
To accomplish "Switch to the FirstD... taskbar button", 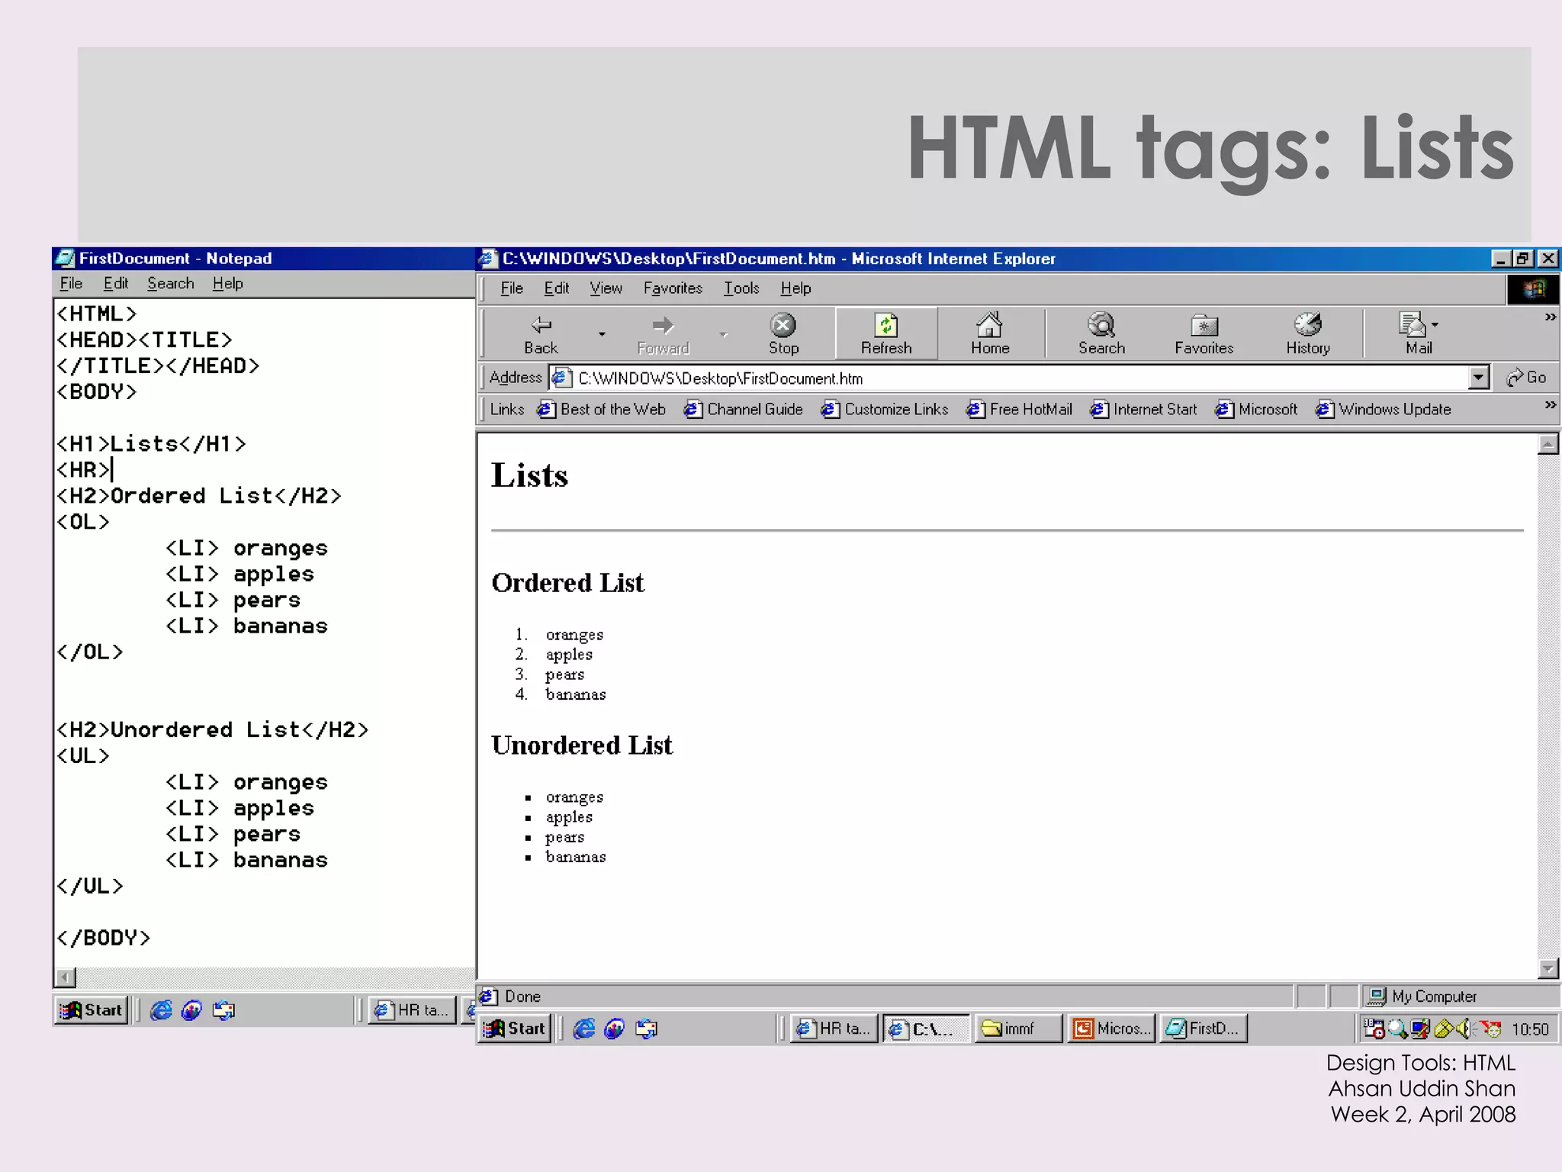I will tap(1204, 1029).
